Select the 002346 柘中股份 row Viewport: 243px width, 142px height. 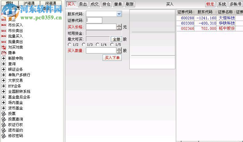210,29
